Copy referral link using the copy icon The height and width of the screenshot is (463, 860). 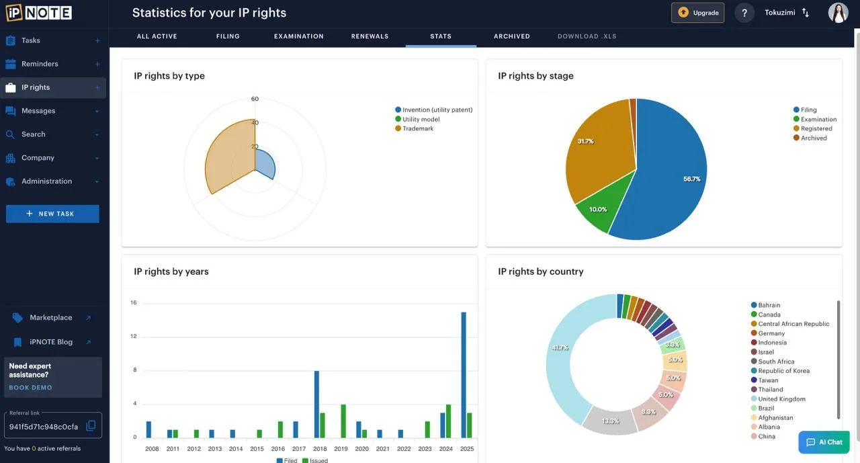pyautogui.click(x=91, y=426)
